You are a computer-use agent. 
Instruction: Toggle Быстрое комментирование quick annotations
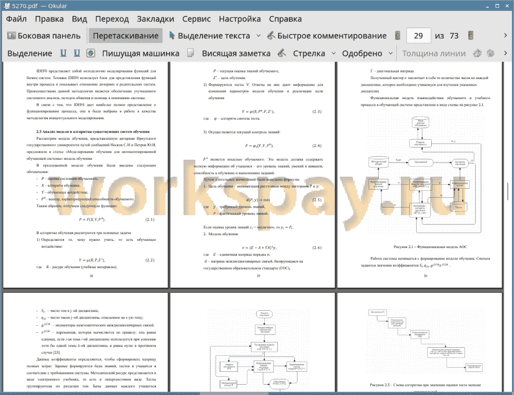coord(327,36)
